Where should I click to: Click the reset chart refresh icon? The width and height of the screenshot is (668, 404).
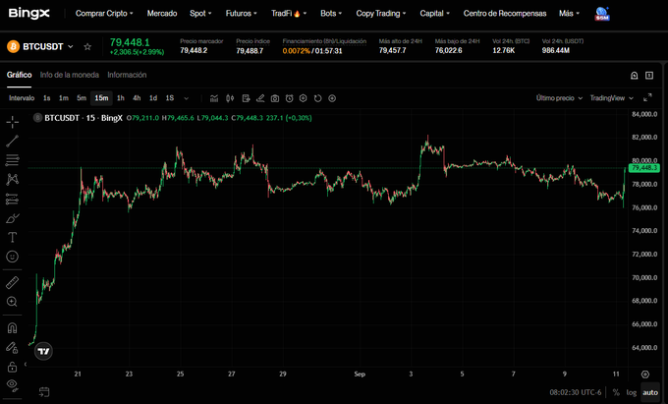(318, 98)
